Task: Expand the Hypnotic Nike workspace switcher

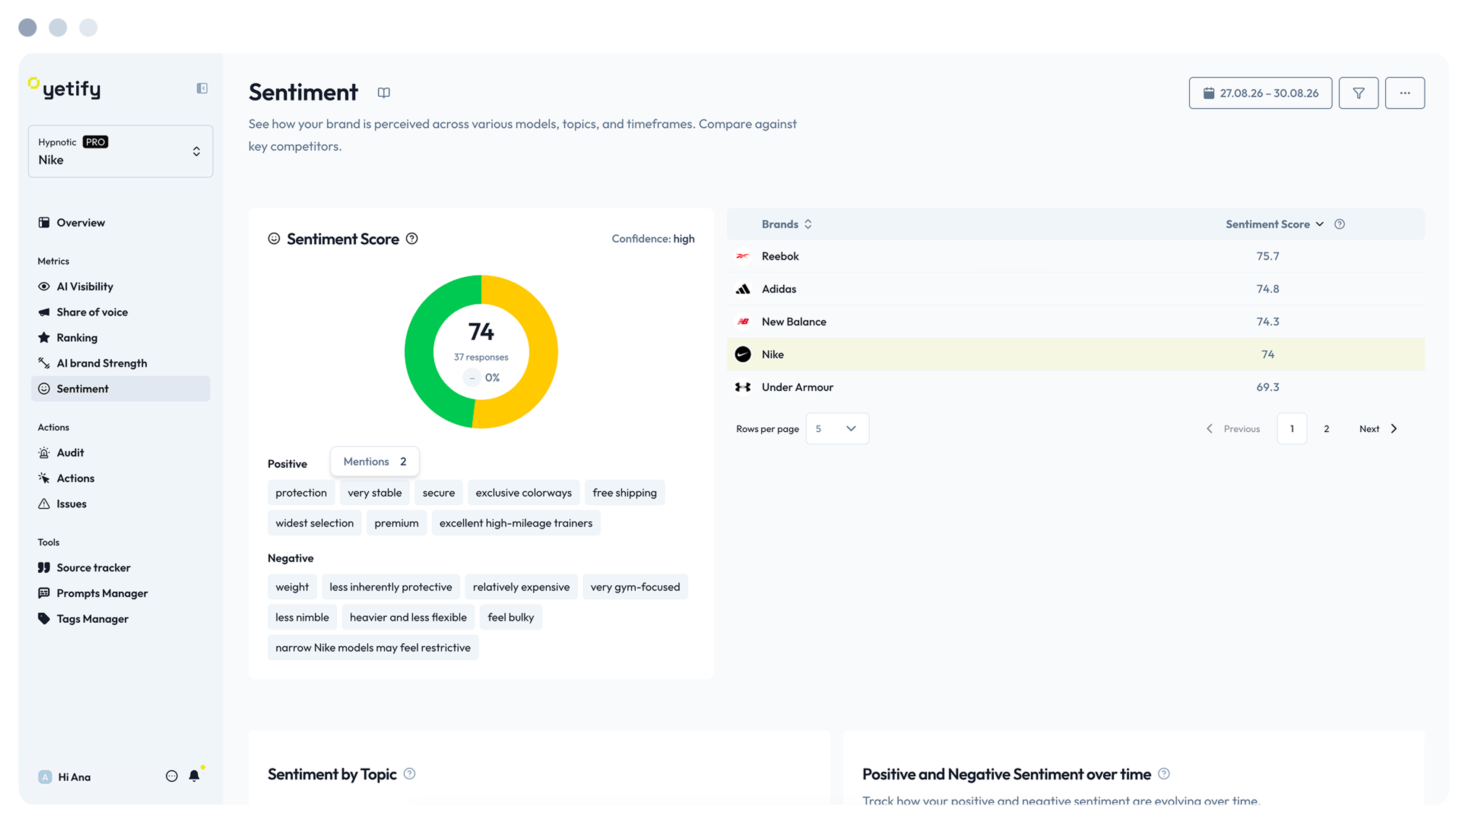Action: tap(120, 151)
